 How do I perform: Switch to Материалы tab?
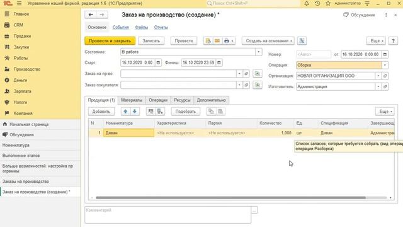point(132,100)
